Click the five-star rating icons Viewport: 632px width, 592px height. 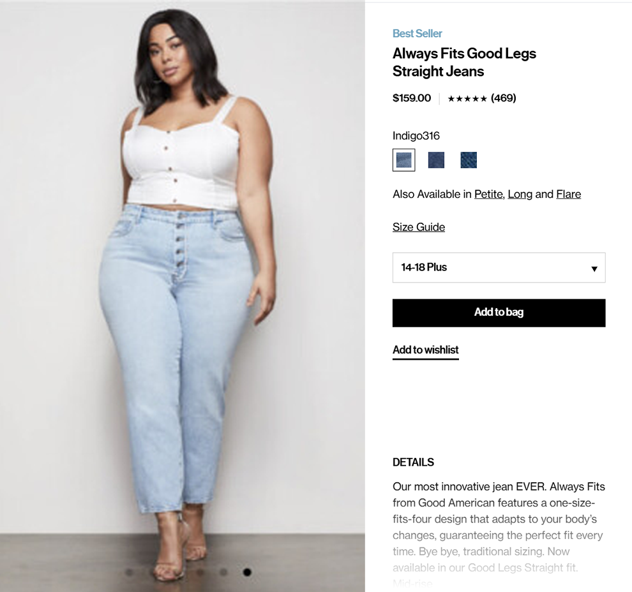(x=467, y=98)
